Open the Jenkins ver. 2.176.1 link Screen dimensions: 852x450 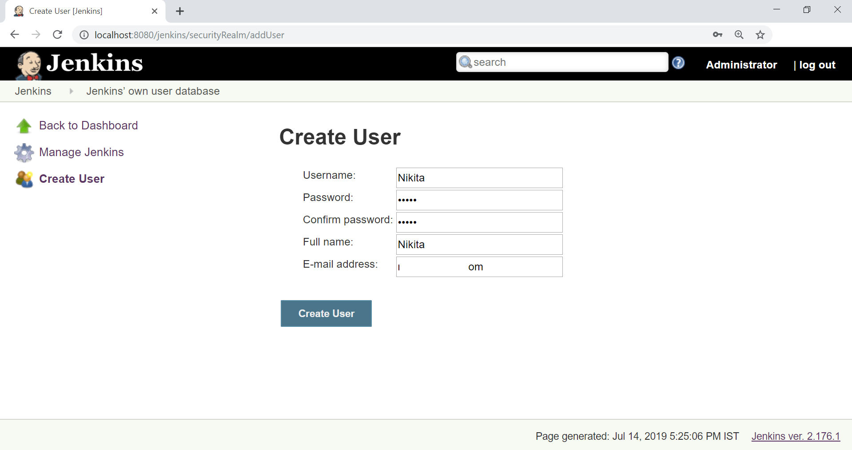pyautogui.click(x=796, y=436)
